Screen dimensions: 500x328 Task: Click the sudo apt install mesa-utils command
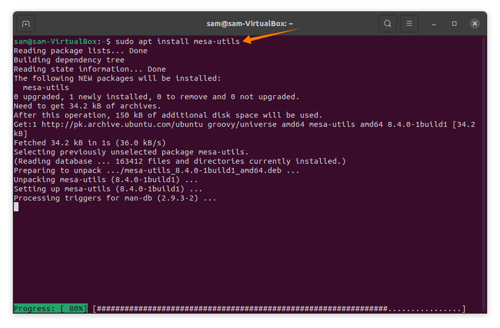pyautogui.click(x=177, y=41)
